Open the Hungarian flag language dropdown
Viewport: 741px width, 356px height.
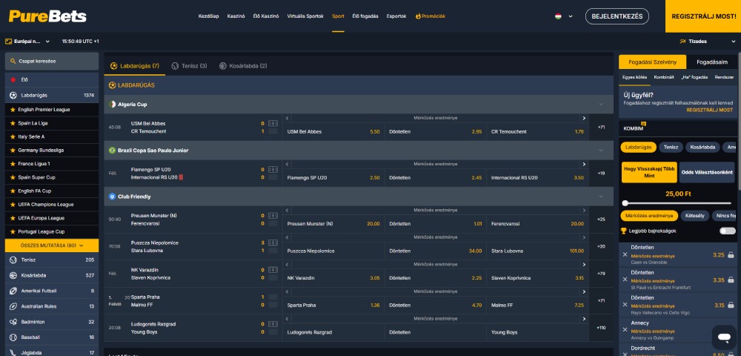(561, 16)
